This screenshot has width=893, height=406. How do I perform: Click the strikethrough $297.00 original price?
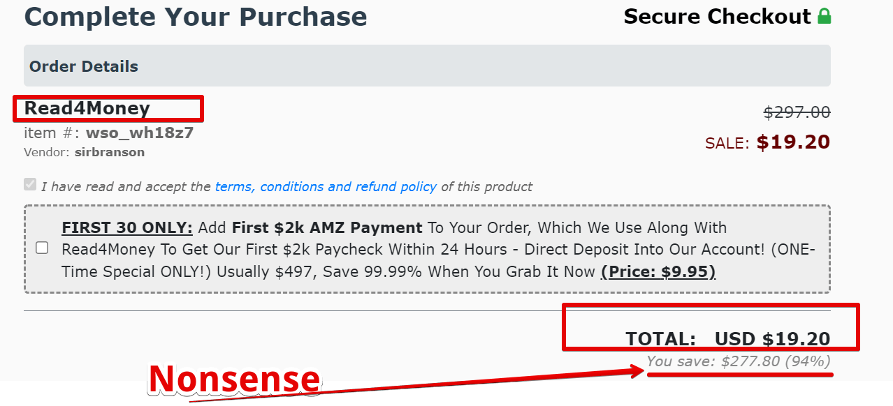tap(797, 112)
